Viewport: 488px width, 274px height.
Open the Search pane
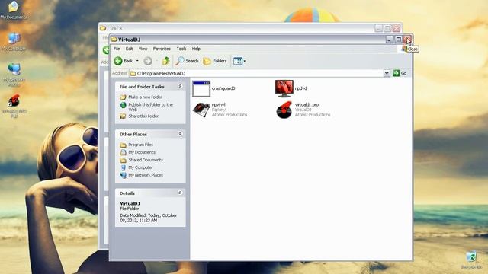[x=187, y=61]
